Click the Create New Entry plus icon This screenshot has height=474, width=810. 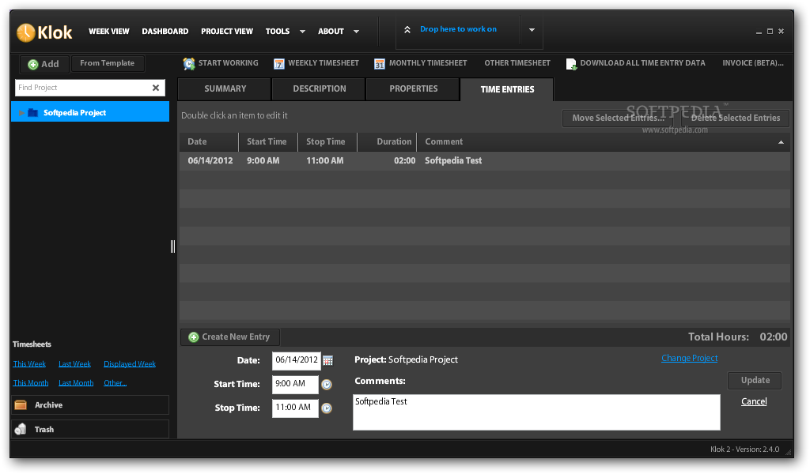pyautogui.click(x=194, y=337)
